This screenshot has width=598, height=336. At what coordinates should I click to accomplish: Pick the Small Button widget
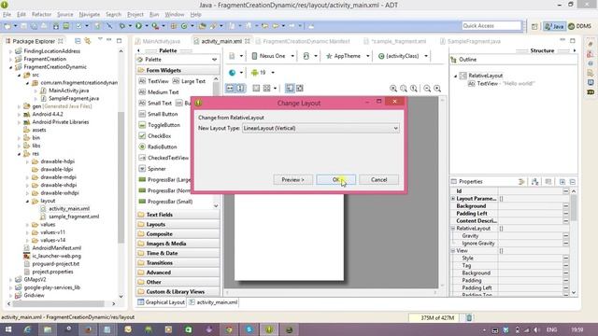(x=163, y=114)
